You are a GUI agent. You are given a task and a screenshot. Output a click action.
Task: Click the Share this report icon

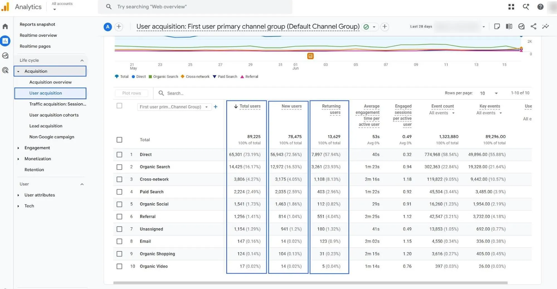point(533,26)
